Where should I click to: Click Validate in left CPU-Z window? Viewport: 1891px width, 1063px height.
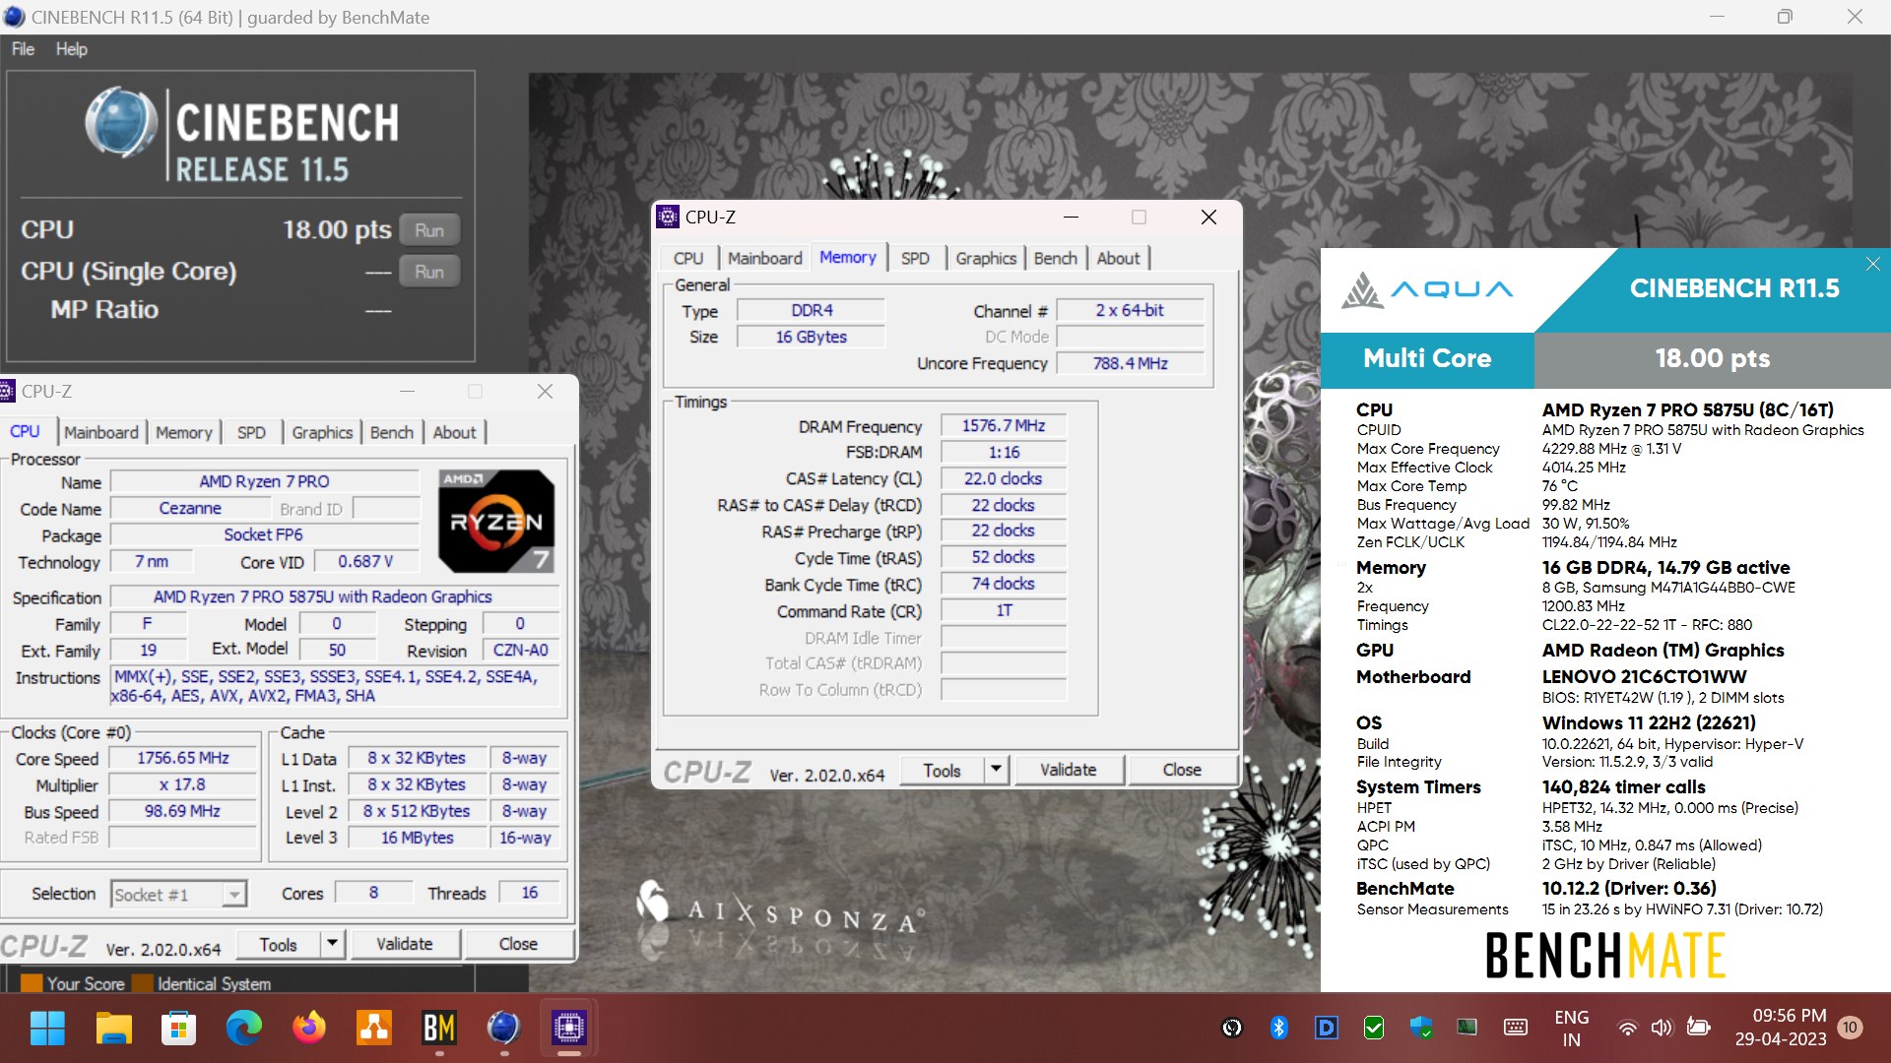[x=405, y=944]
